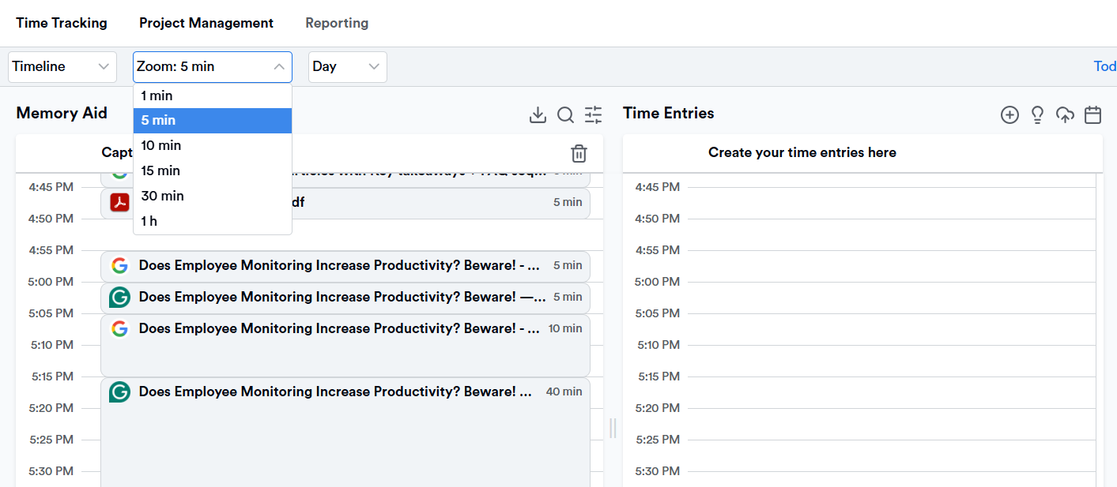Open search in the Memory Aid panel

click(x=565, y=114)
